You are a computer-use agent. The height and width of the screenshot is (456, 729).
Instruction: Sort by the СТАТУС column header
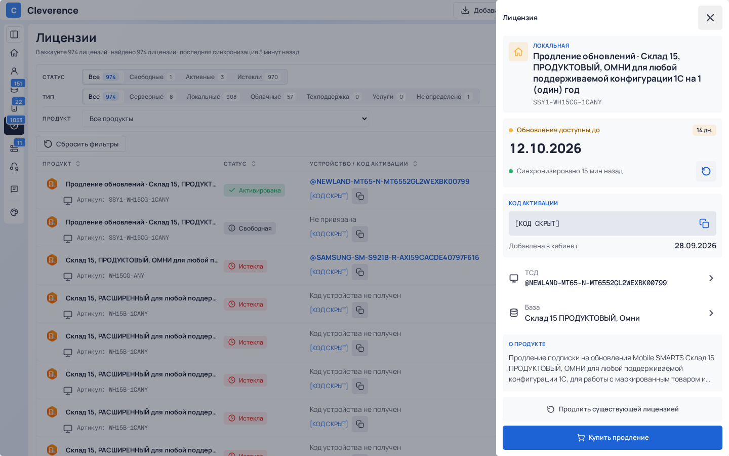click(240, 164)
